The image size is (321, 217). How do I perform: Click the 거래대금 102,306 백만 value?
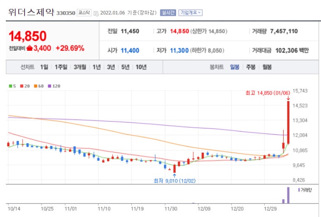292,50
